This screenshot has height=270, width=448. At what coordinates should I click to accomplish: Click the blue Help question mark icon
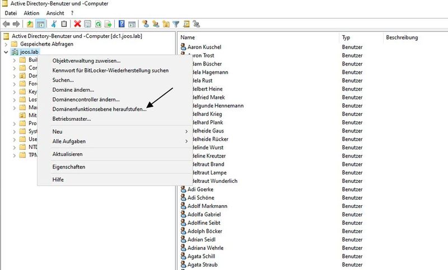coord(121,24)
